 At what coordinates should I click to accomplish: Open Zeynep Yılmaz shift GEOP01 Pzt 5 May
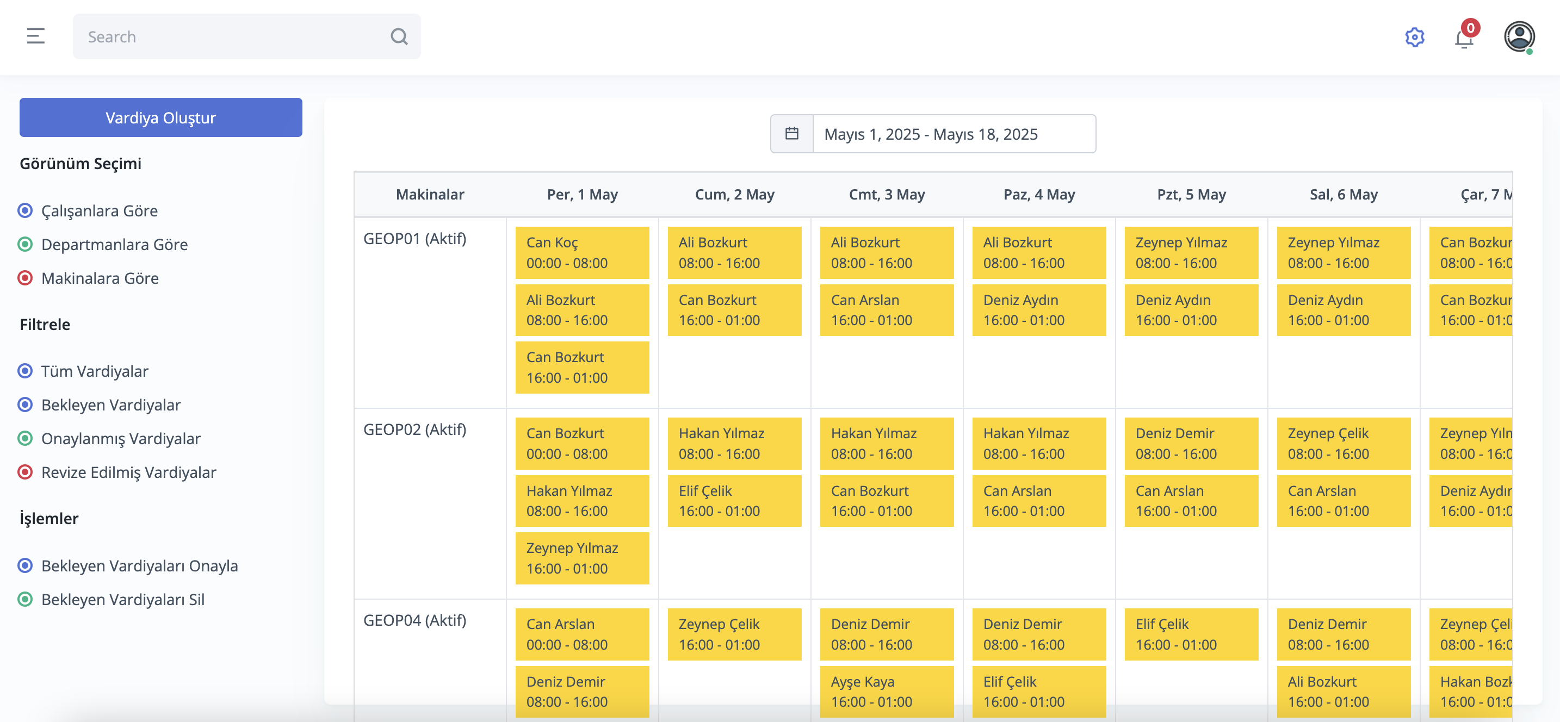(1191, 252)
